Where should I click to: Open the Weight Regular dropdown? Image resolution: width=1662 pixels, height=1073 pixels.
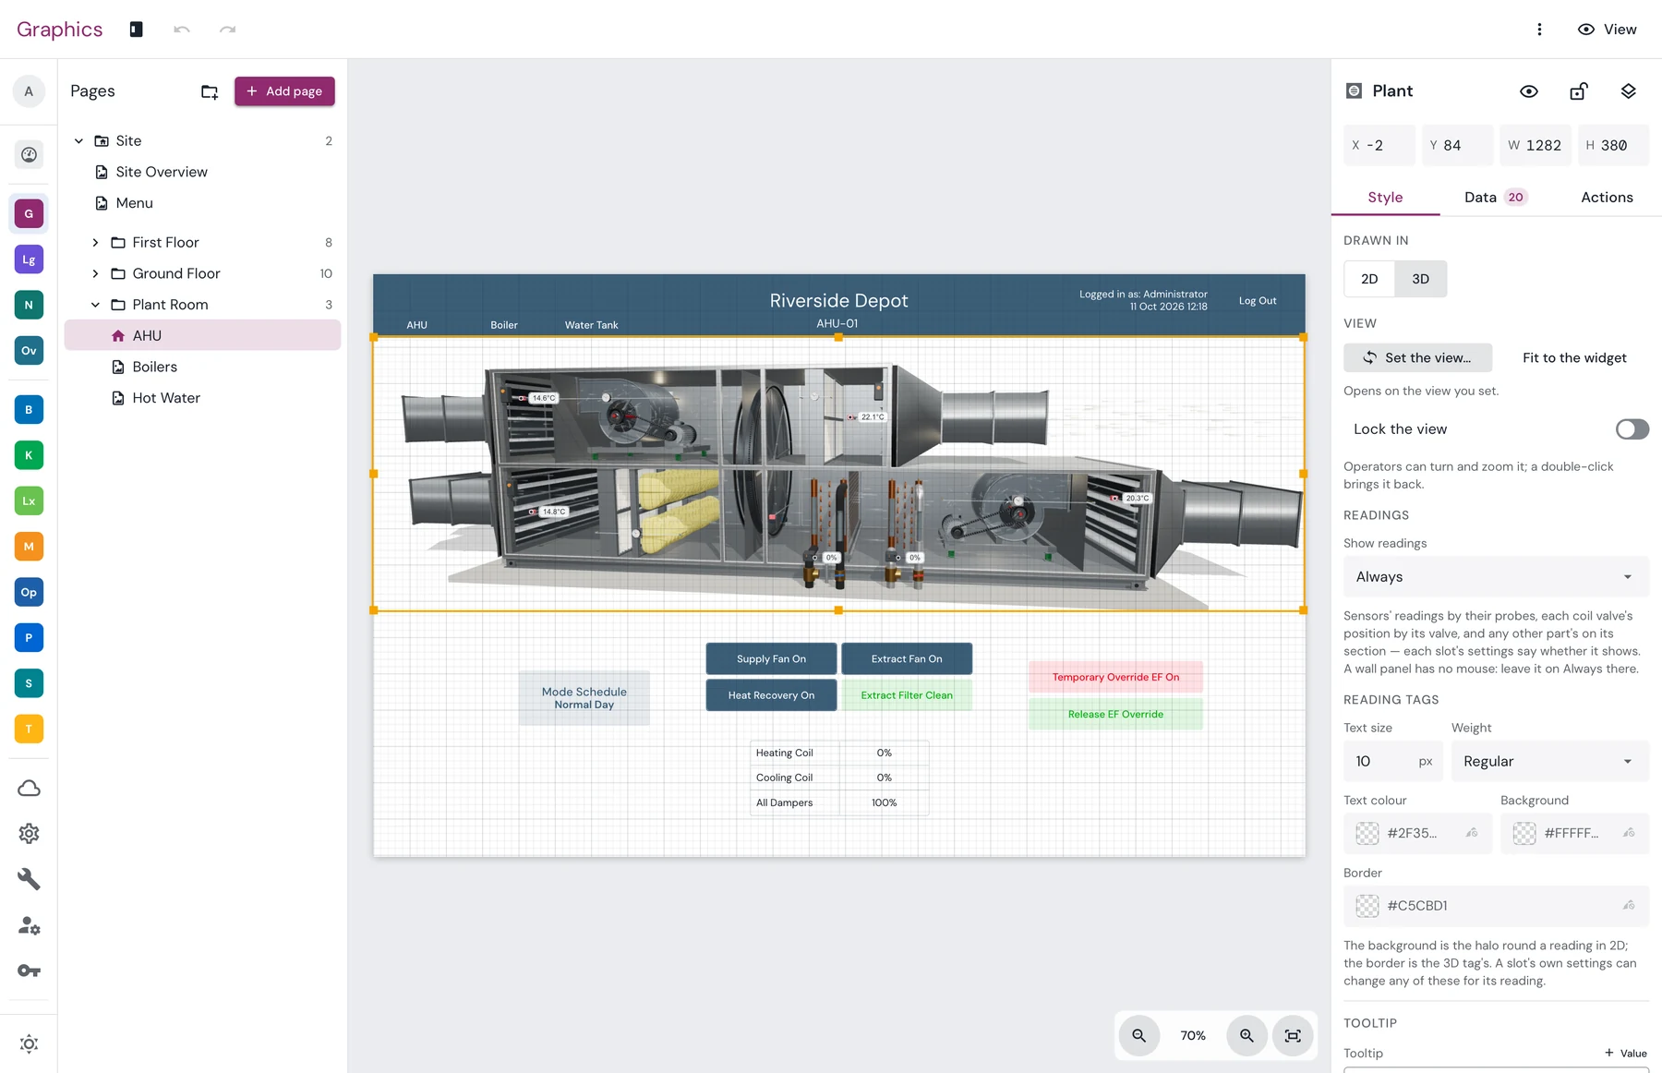[x=1549, y=762]
